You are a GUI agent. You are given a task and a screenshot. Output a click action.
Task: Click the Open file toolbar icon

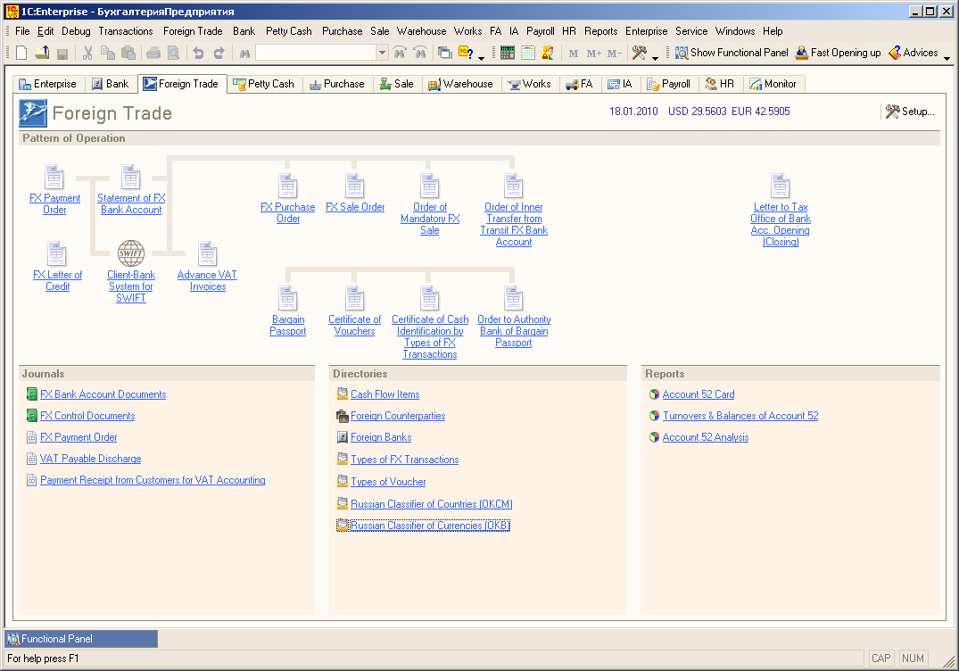click(x=42, y=53)
